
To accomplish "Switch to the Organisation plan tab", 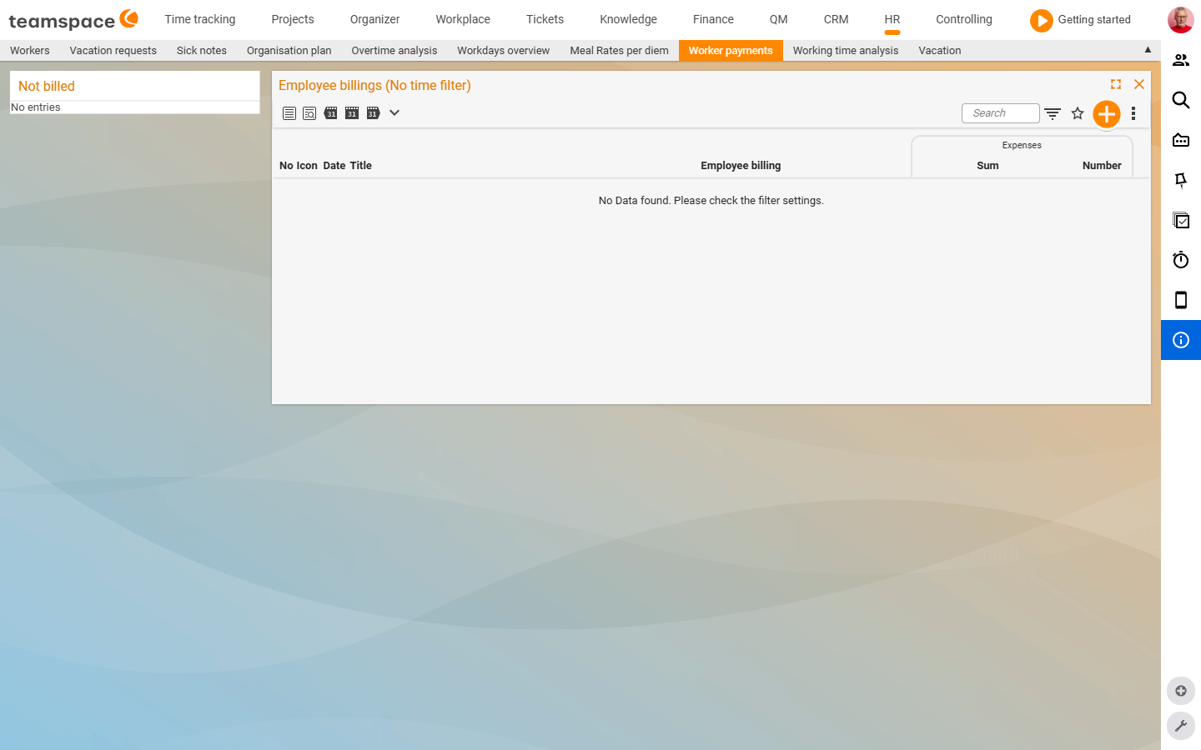I will click(289, 50).
